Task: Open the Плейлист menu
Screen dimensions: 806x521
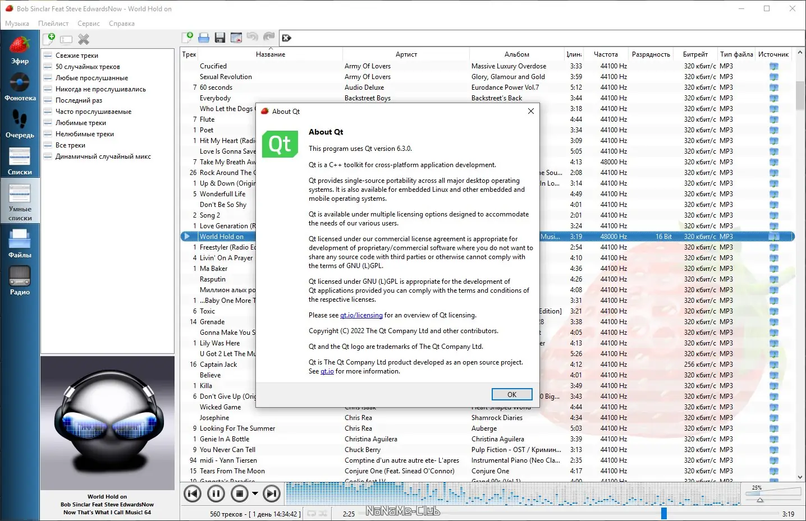Action: tap(53, 24)
